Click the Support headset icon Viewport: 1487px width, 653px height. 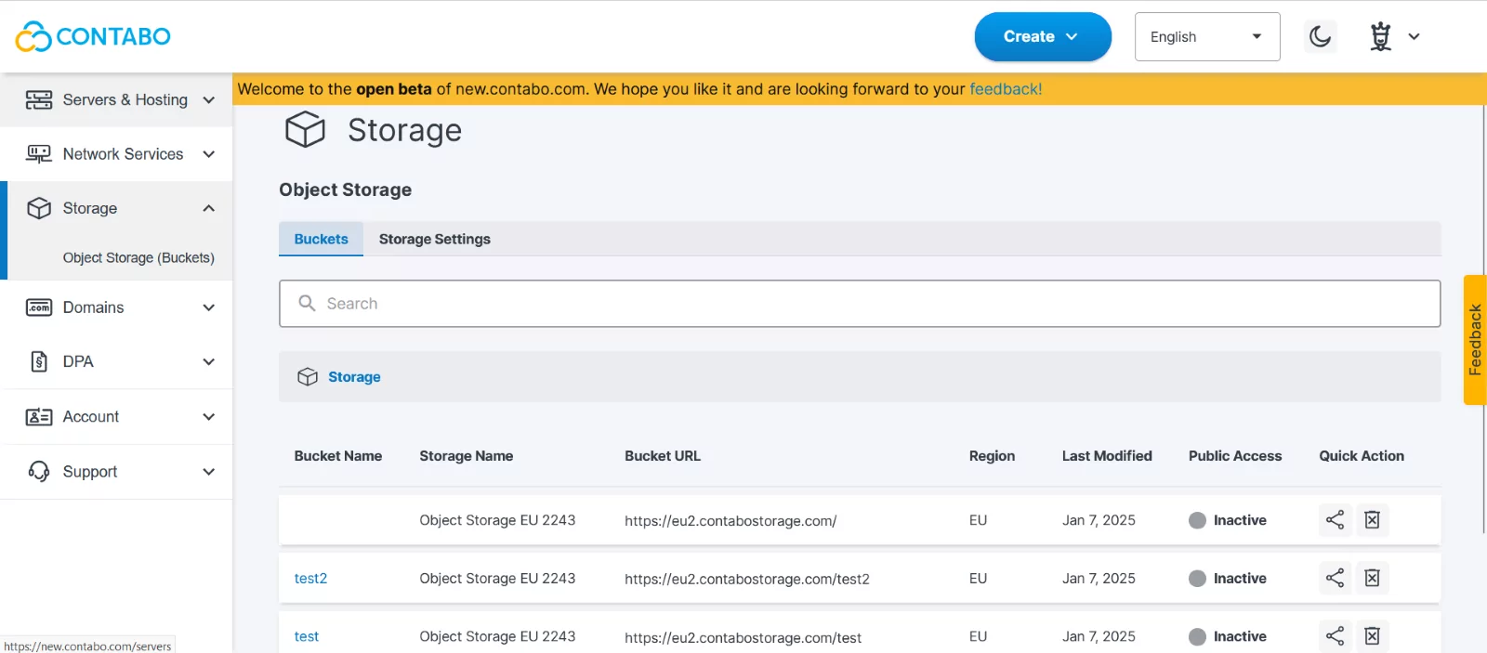pos(39,472)
